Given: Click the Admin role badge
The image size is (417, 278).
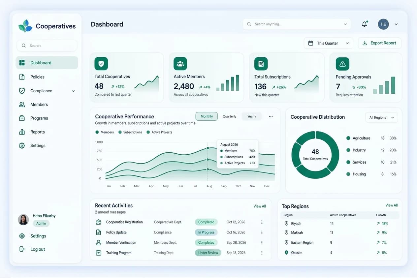Looking at the screenshot, I should coord(41,223).
